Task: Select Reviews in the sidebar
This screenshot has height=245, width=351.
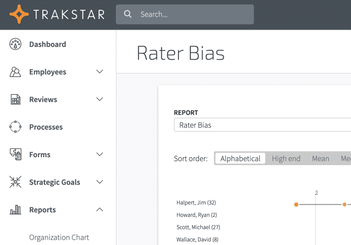Action: click(43, 100)
